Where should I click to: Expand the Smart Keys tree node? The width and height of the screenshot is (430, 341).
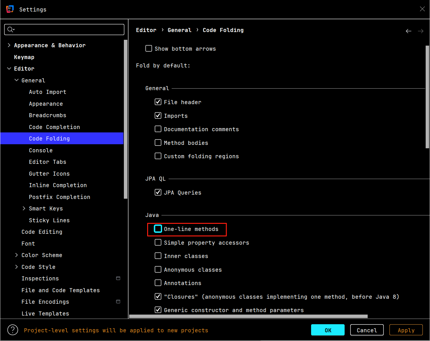pyautogui.click(x=24, y=209)
